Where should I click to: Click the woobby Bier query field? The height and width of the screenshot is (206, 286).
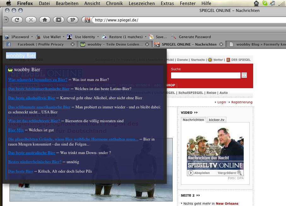pyautogui.click(x=21, y=55)
